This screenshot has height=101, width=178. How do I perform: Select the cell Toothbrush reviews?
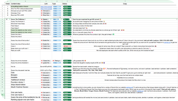point(25,80)
